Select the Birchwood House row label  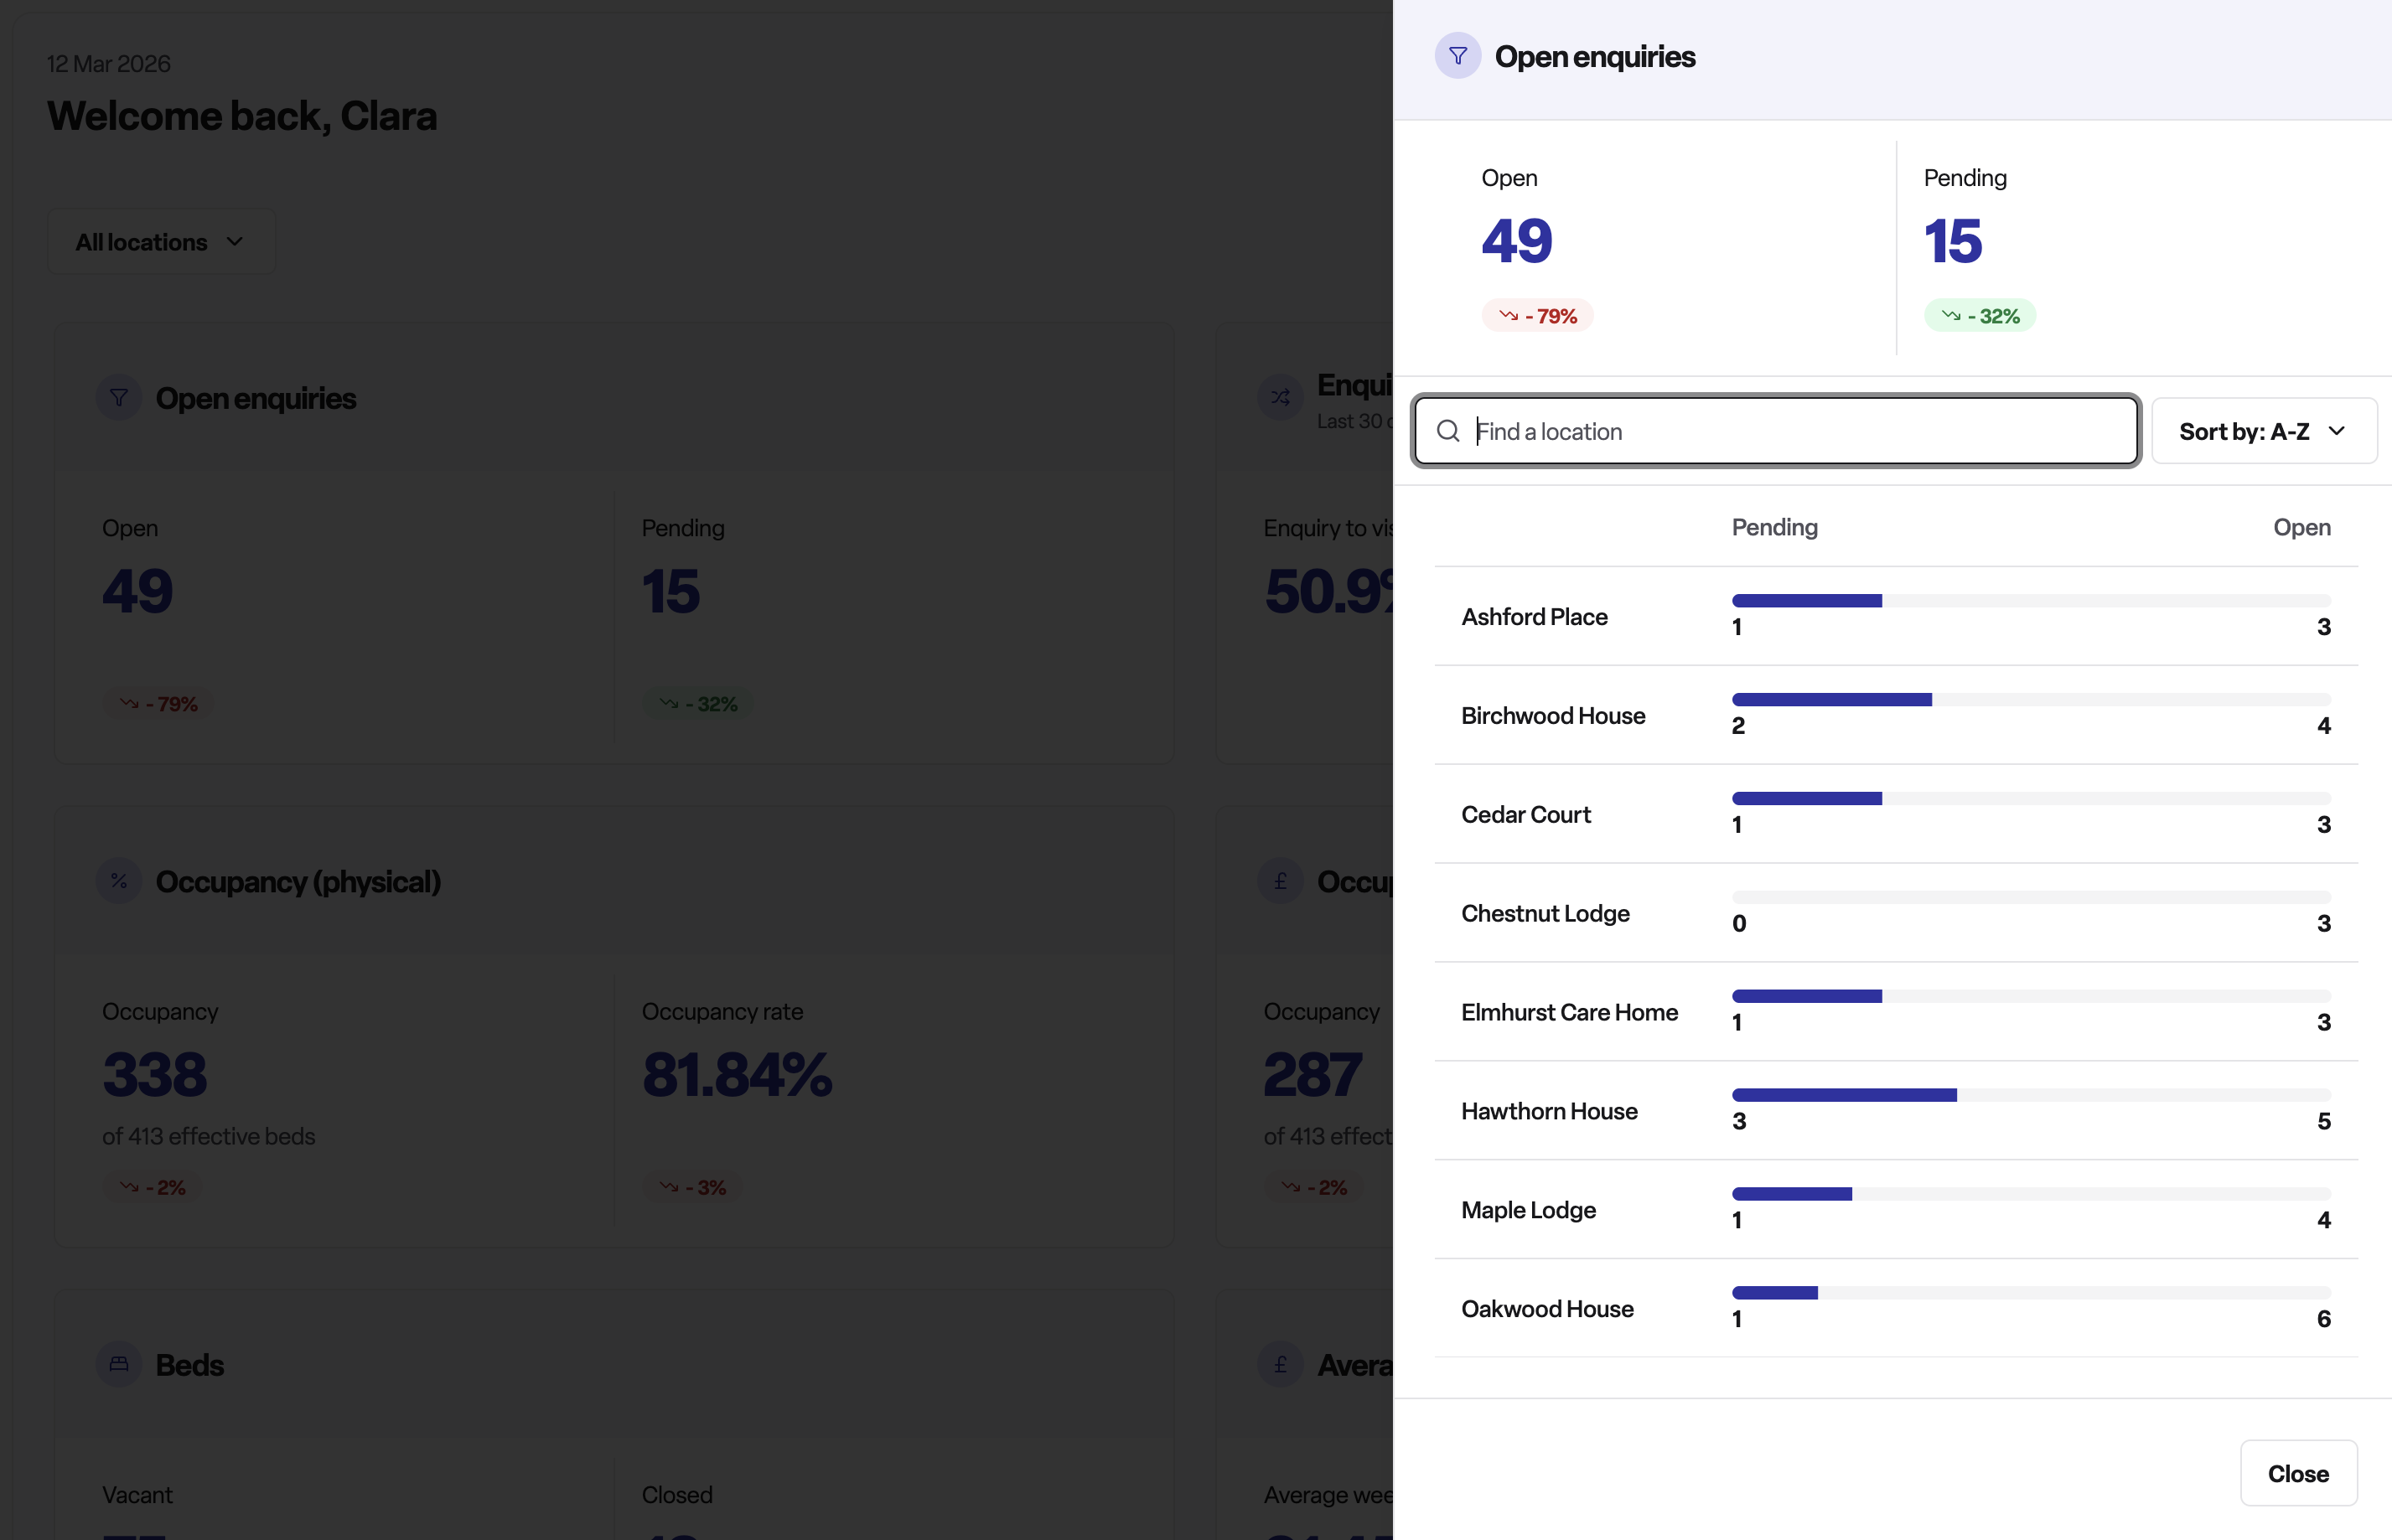(x=1553, y=716)
